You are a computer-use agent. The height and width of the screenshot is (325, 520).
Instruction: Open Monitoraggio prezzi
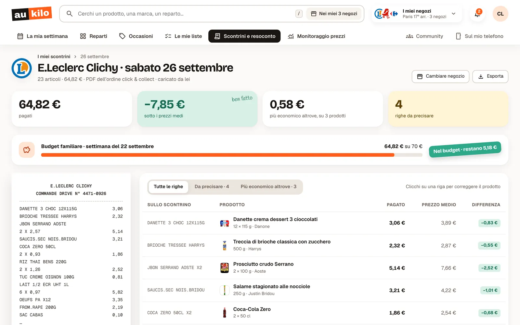[x=317, y=36]
